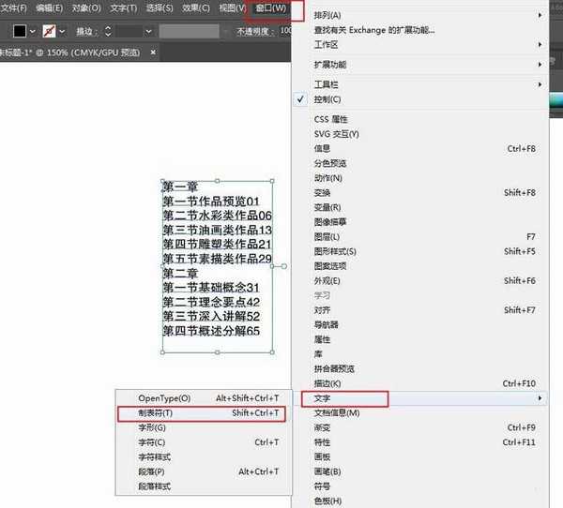Expand the 工具栏 submenu
The image size is (563, 508).
click(x=327, y=84)
